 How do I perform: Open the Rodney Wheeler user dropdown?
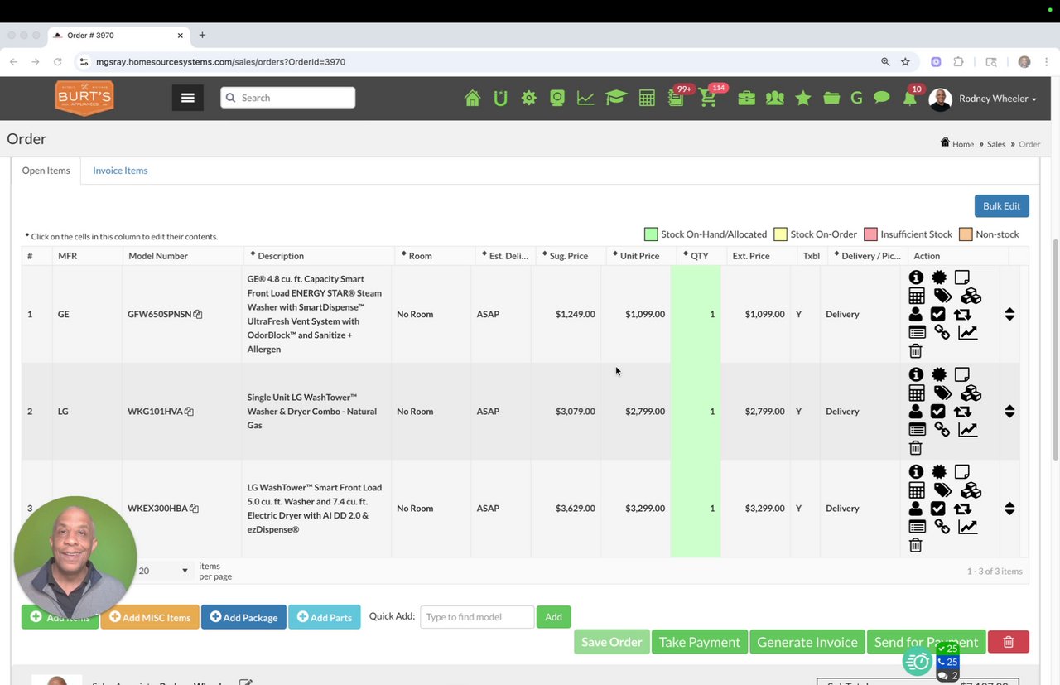(997, 99)
